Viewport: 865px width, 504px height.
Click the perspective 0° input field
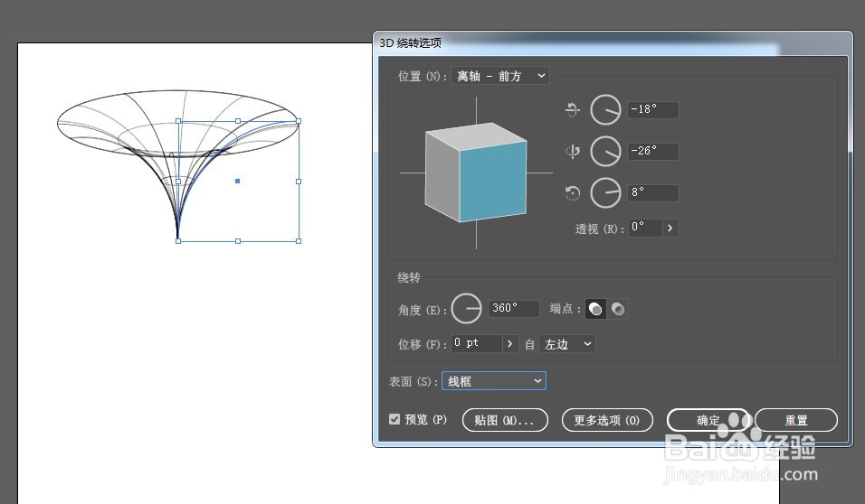pyautogui.click(x=645, y=228)
